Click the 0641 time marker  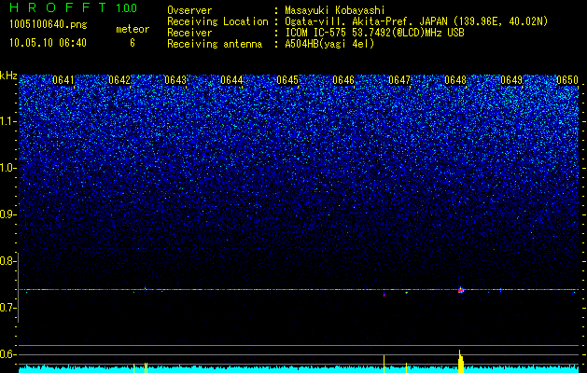(x=63, y=80)
